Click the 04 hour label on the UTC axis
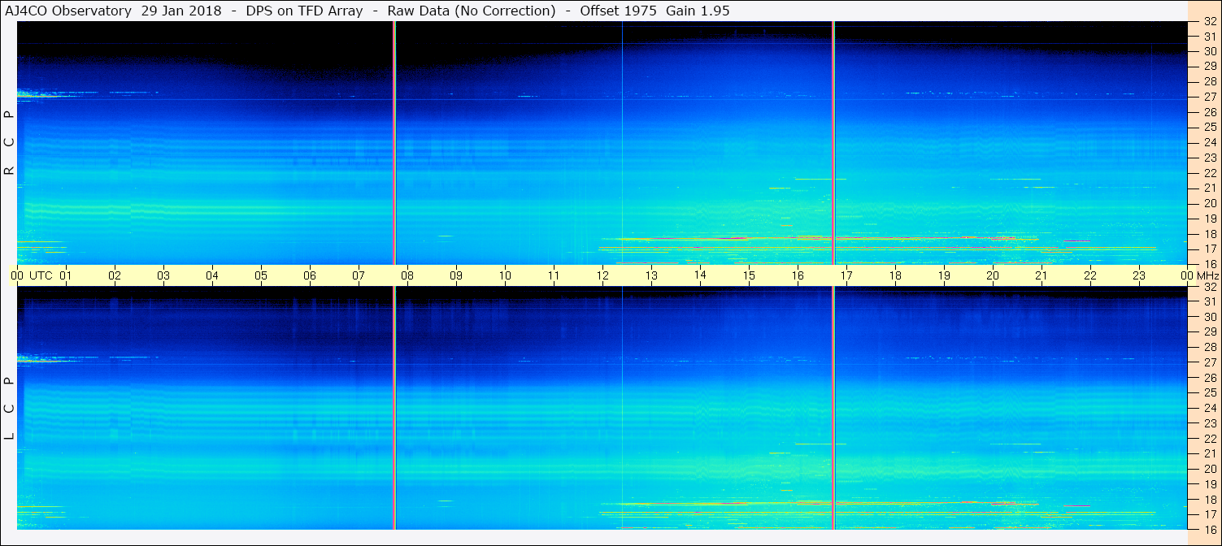This screenshot has height=546, width=1222. (212, 275)
